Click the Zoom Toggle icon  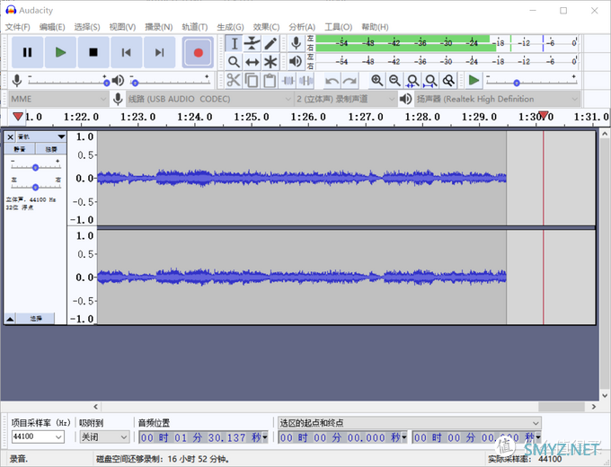pos(448,81)
